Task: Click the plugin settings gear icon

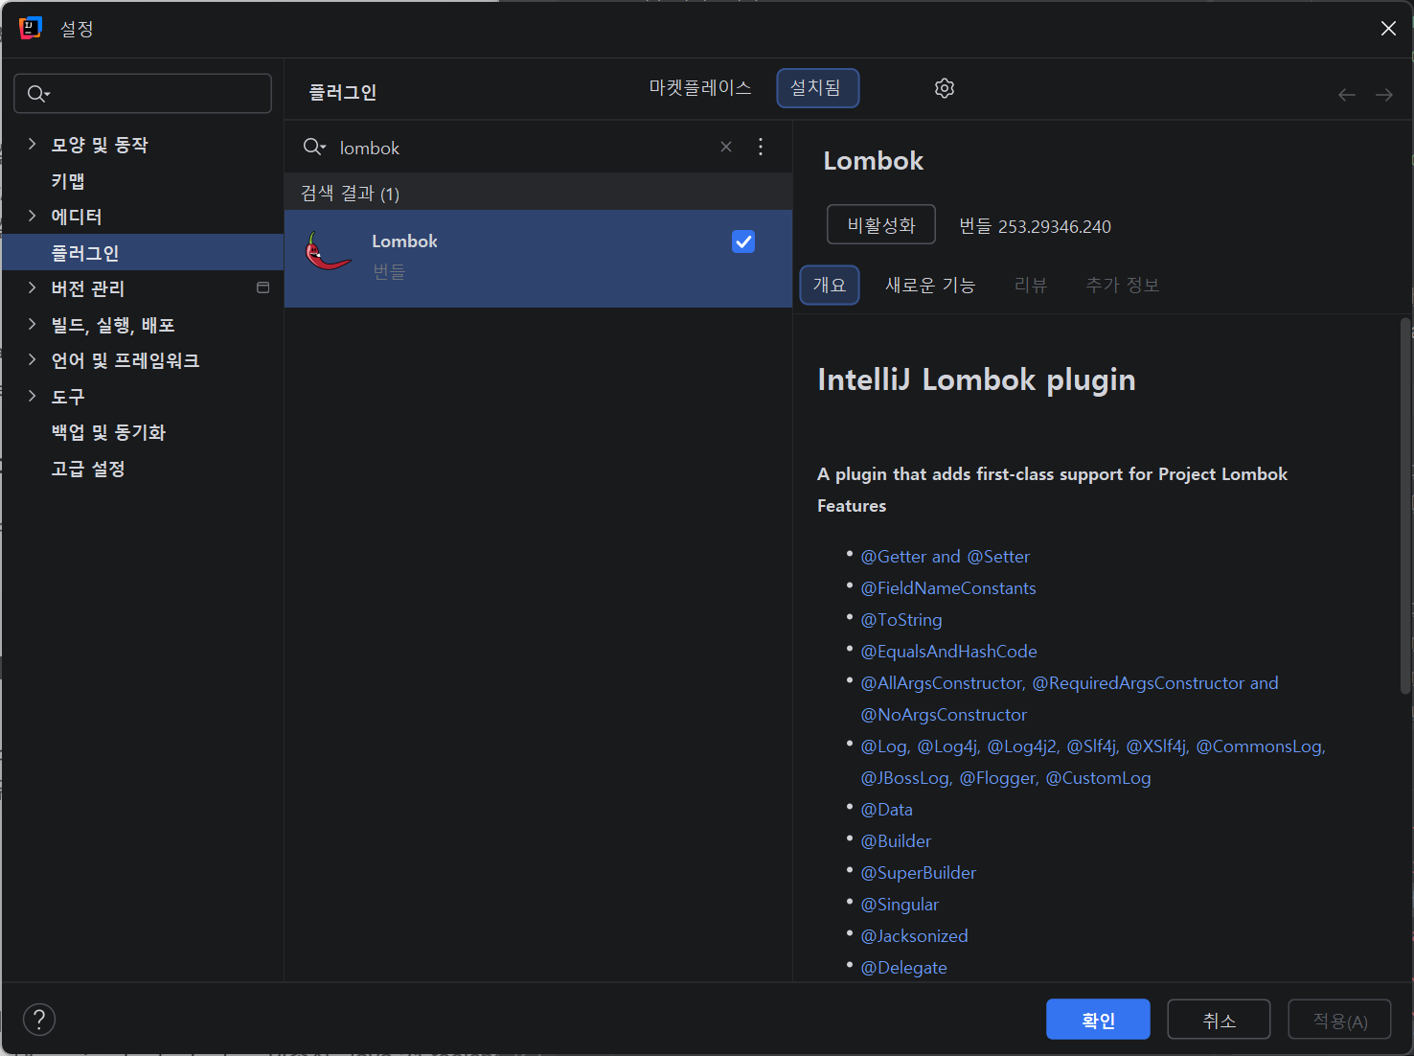Action: (944, 88)
